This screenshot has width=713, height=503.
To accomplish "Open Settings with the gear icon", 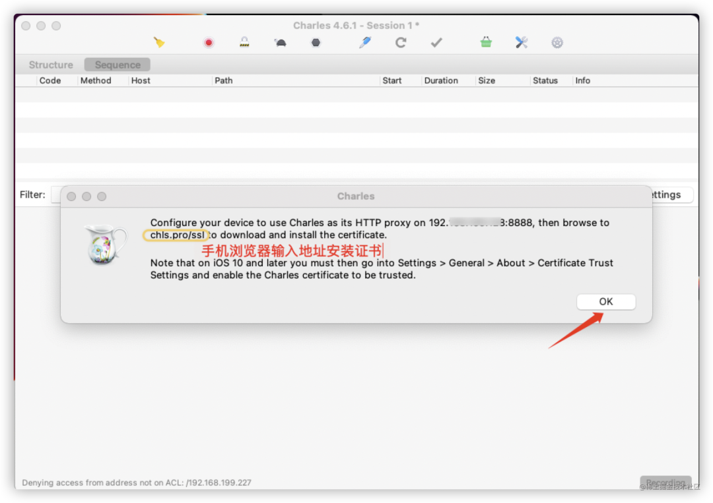I will (x=557, y=43).
